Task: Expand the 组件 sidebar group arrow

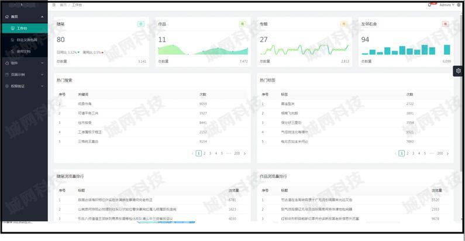Action: (x=42, y=63)
